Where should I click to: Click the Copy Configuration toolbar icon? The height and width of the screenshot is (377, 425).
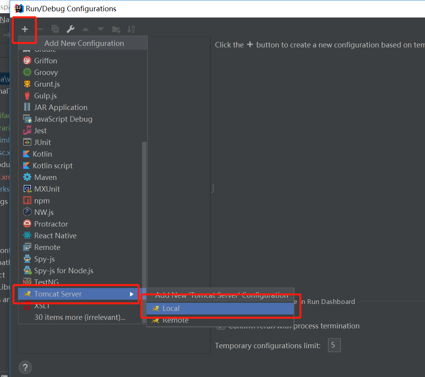tap(55, 29)
